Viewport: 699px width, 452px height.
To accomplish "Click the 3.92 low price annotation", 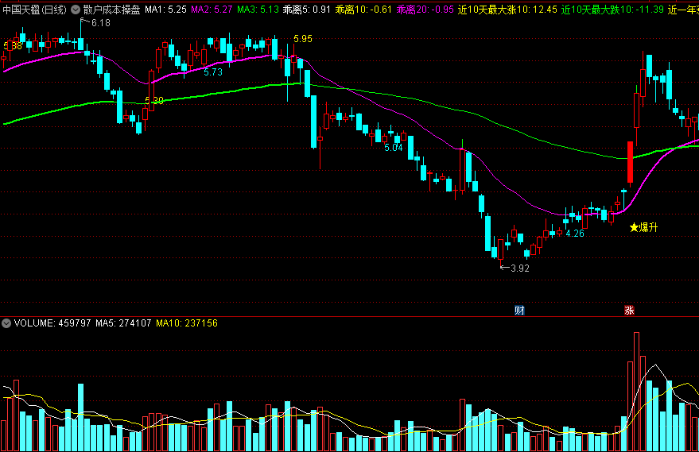I will pos(520,268).
